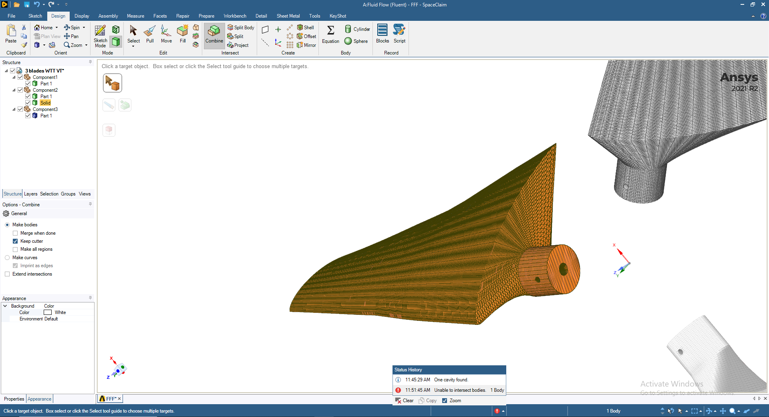769x417 pixels.
Task: Collapse the Background appearance section
Action: point(5,306)
